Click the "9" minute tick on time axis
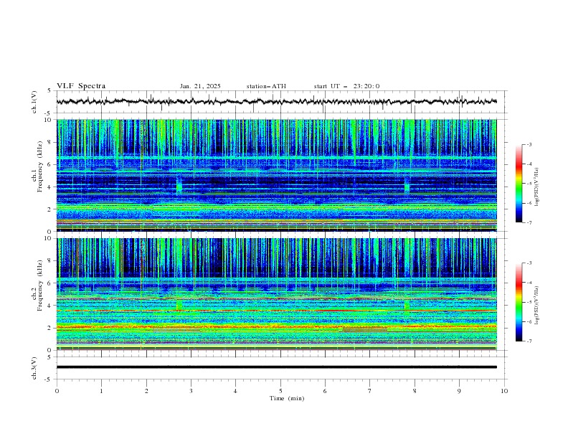 click(459, 391)
